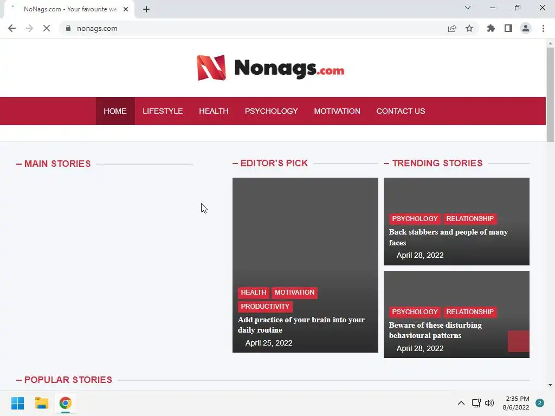
Task: Click the volume speaker tray icon
Action: click(x=489, y=403)
